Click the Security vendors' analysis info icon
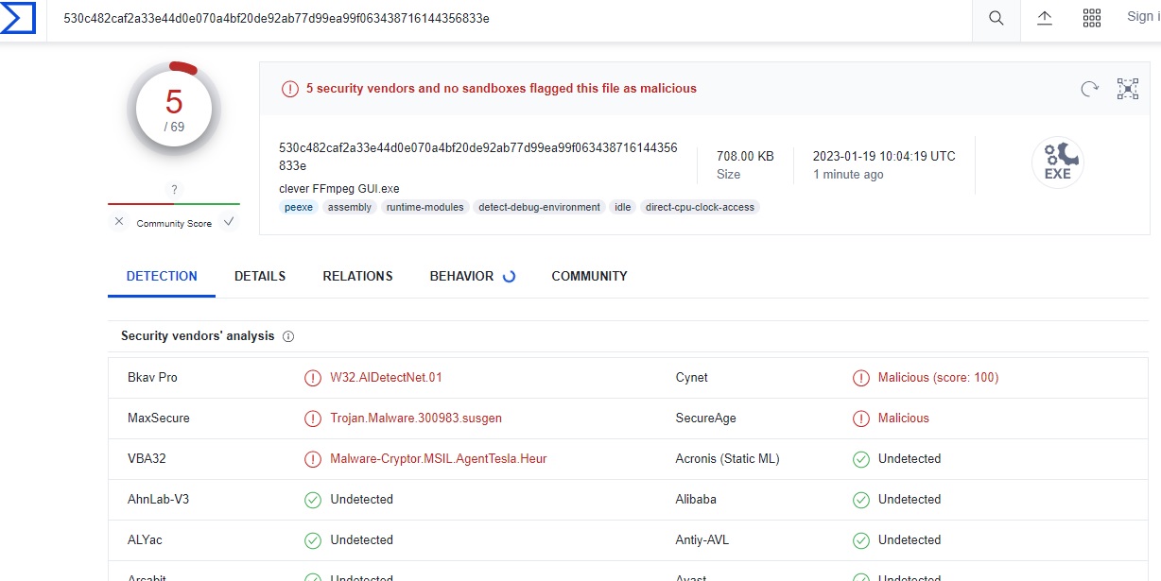The width and height of the screenshot is (1161, 581). tap(288, 336)
